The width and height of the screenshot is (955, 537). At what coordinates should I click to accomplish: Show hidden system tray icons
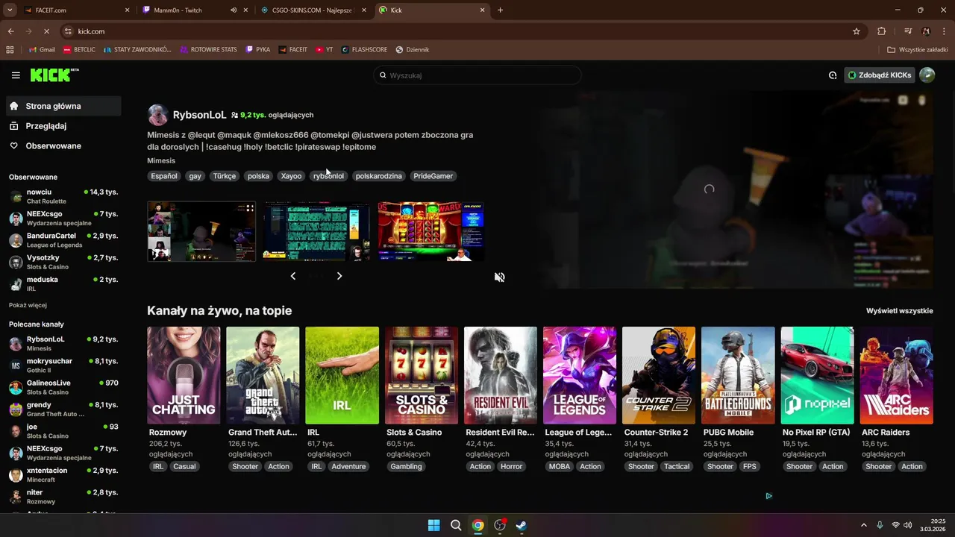864,525
